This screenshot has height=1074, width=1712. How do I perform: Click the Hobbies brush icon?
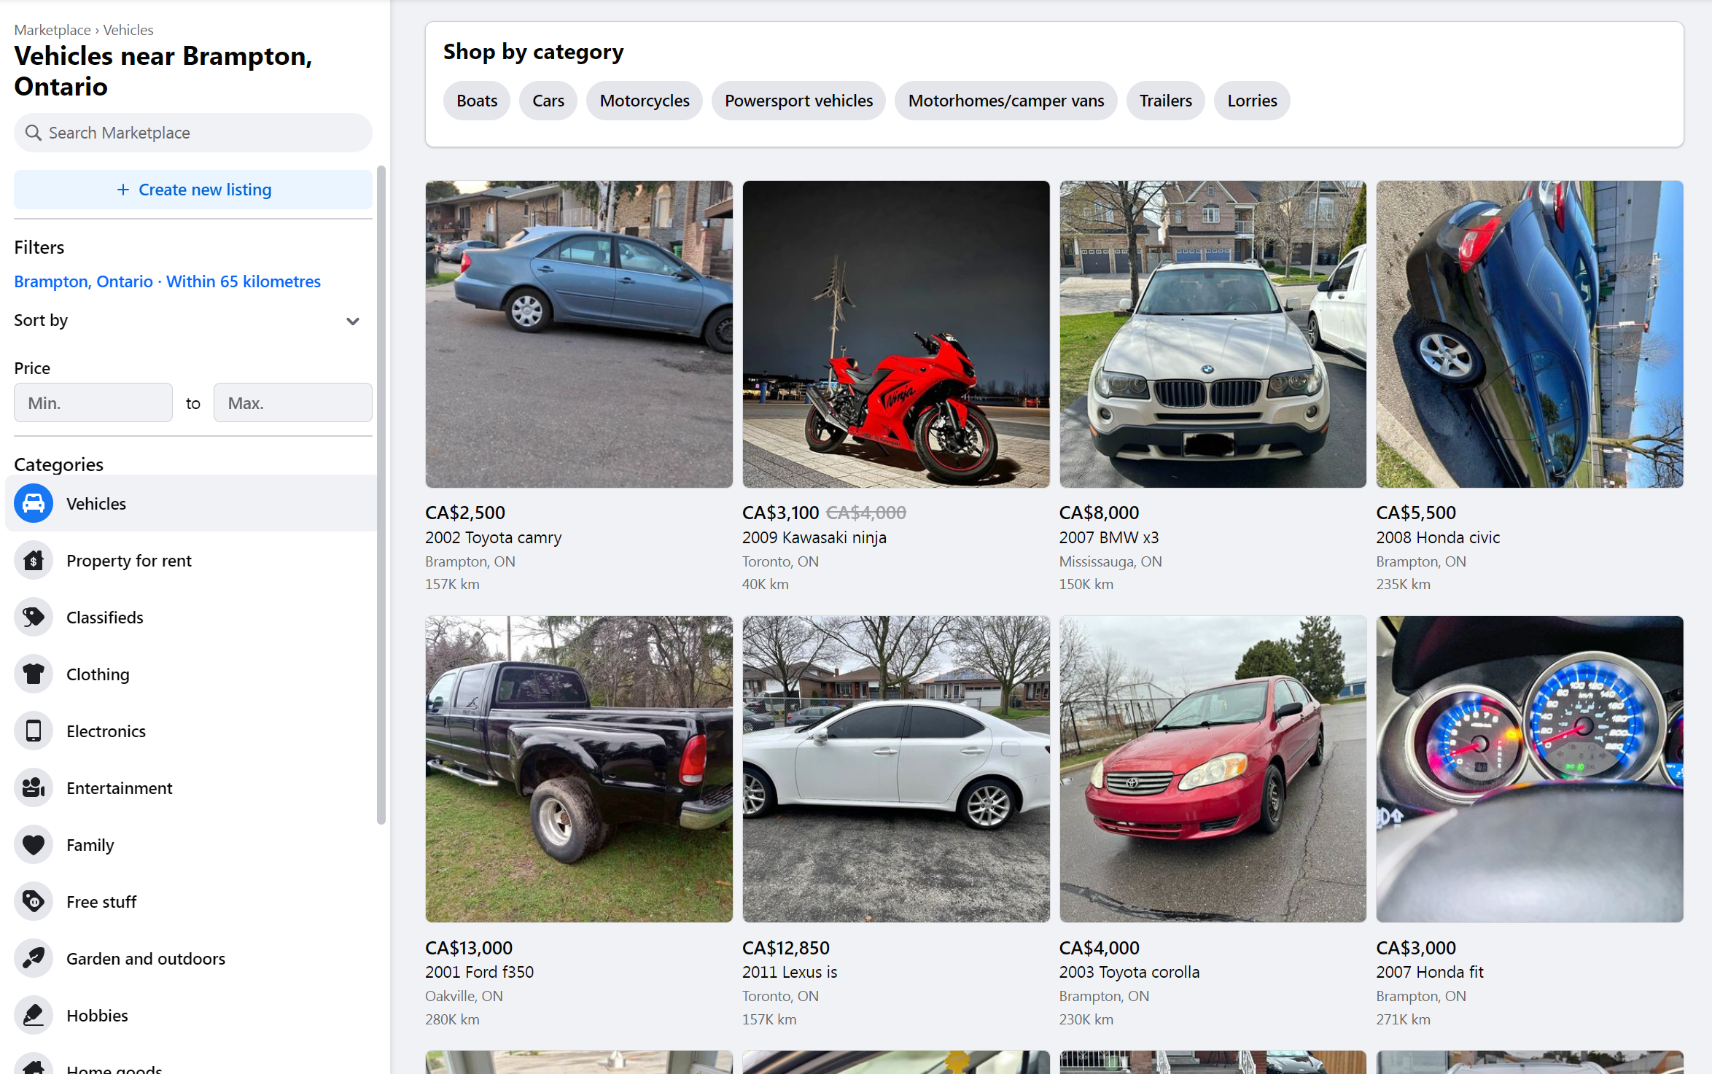tap(34, 1015)
